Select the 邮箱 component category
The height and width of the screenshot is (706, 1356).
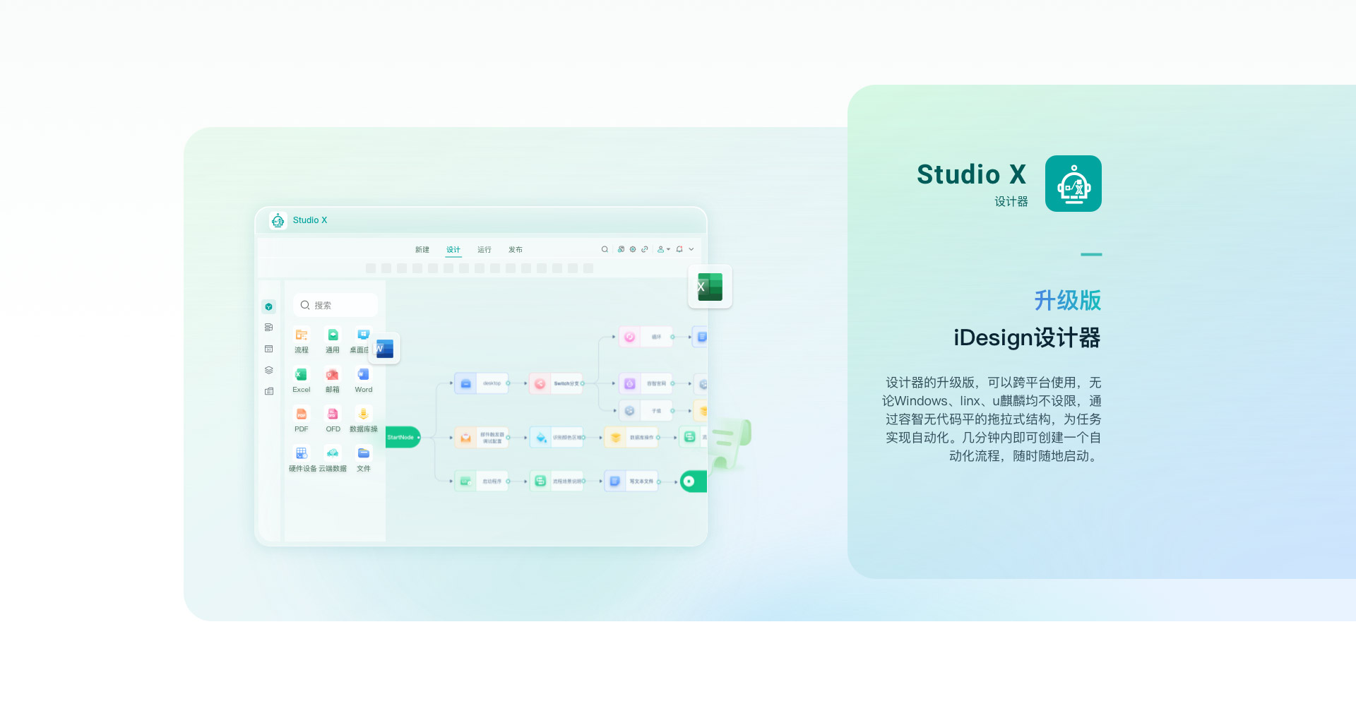[x=333, y=380]
